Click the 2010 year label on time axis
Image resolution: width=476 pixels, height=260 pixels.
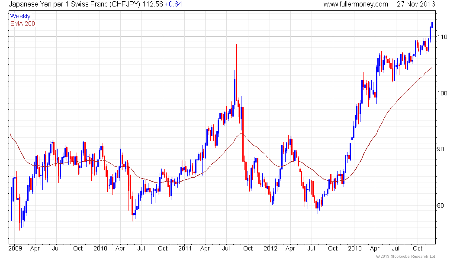100,248
